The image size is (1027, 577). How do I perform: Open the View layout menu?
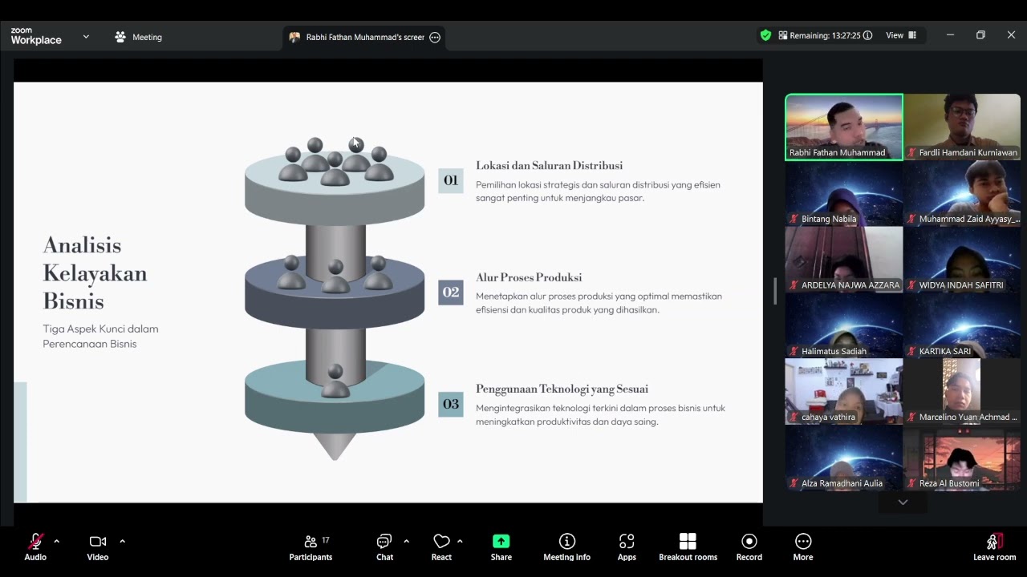coord(902,35)
